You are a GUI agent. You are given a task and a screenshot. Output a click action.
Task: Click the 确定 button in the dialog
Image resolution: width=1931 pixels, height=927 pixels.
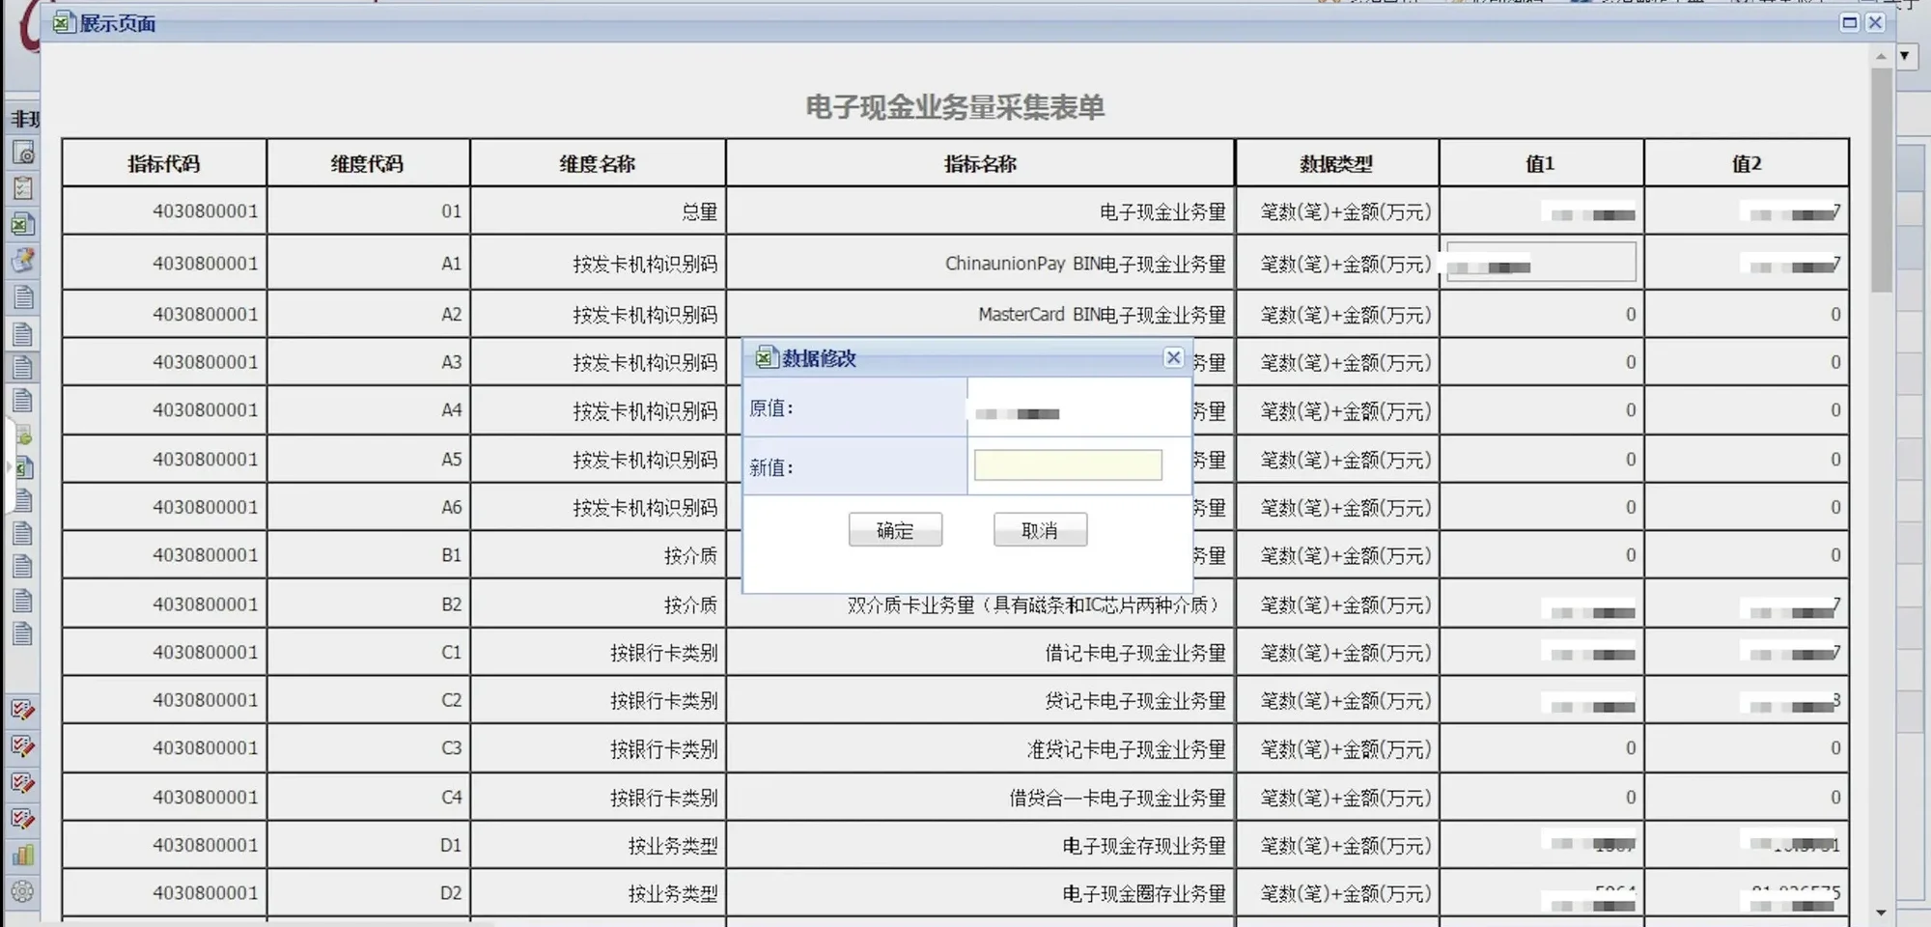[894, 530]
